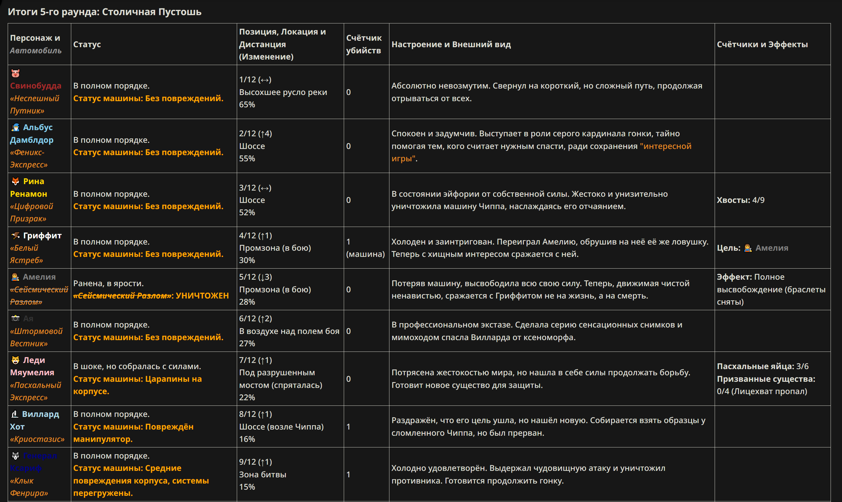
Task: Click the location Зона битвы
Action: click(x=263, y=474)
